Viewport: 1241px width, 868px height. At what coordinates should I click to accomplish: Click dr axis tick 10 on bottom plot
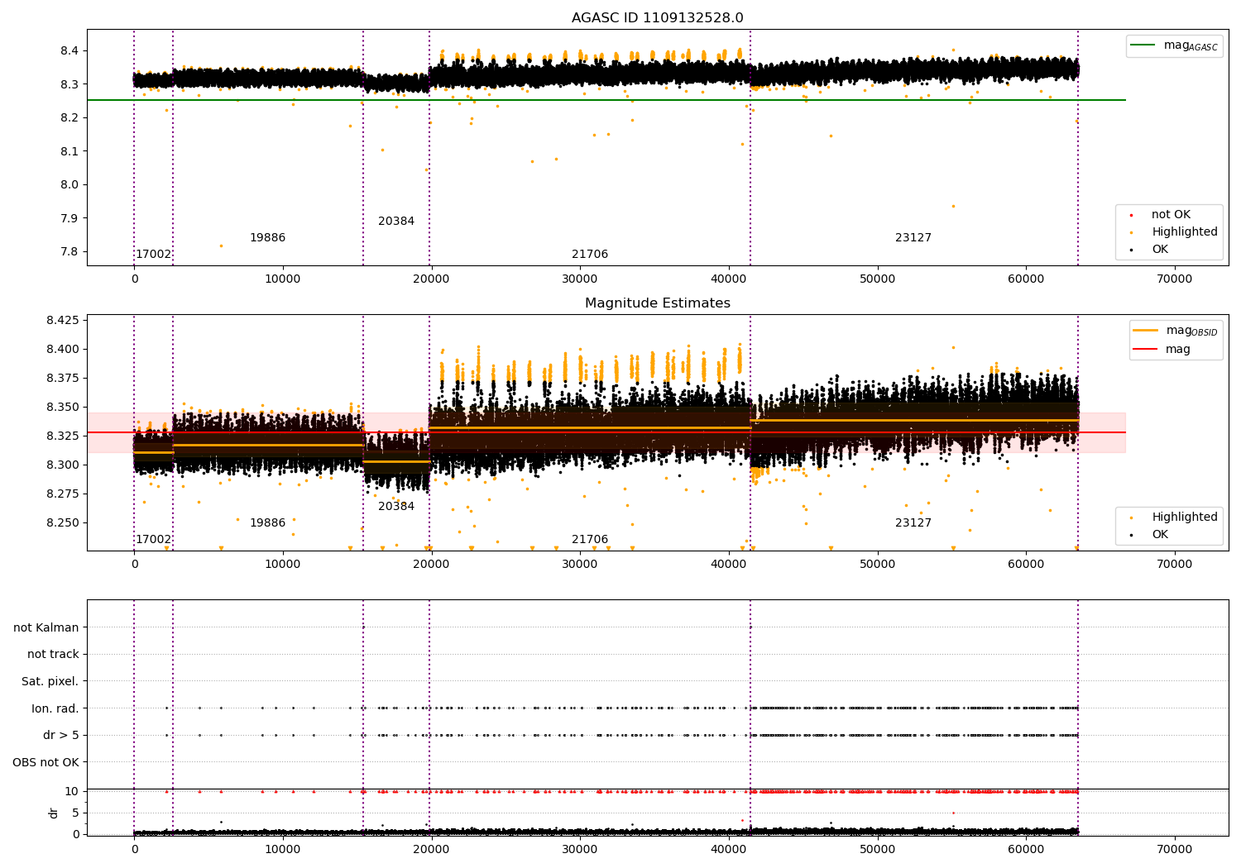coord(73,792)
